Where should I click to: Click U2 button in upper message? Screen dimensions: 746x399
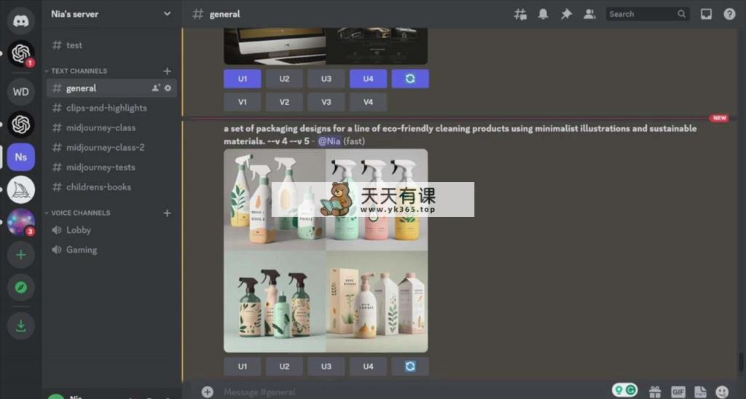point(285,79)
